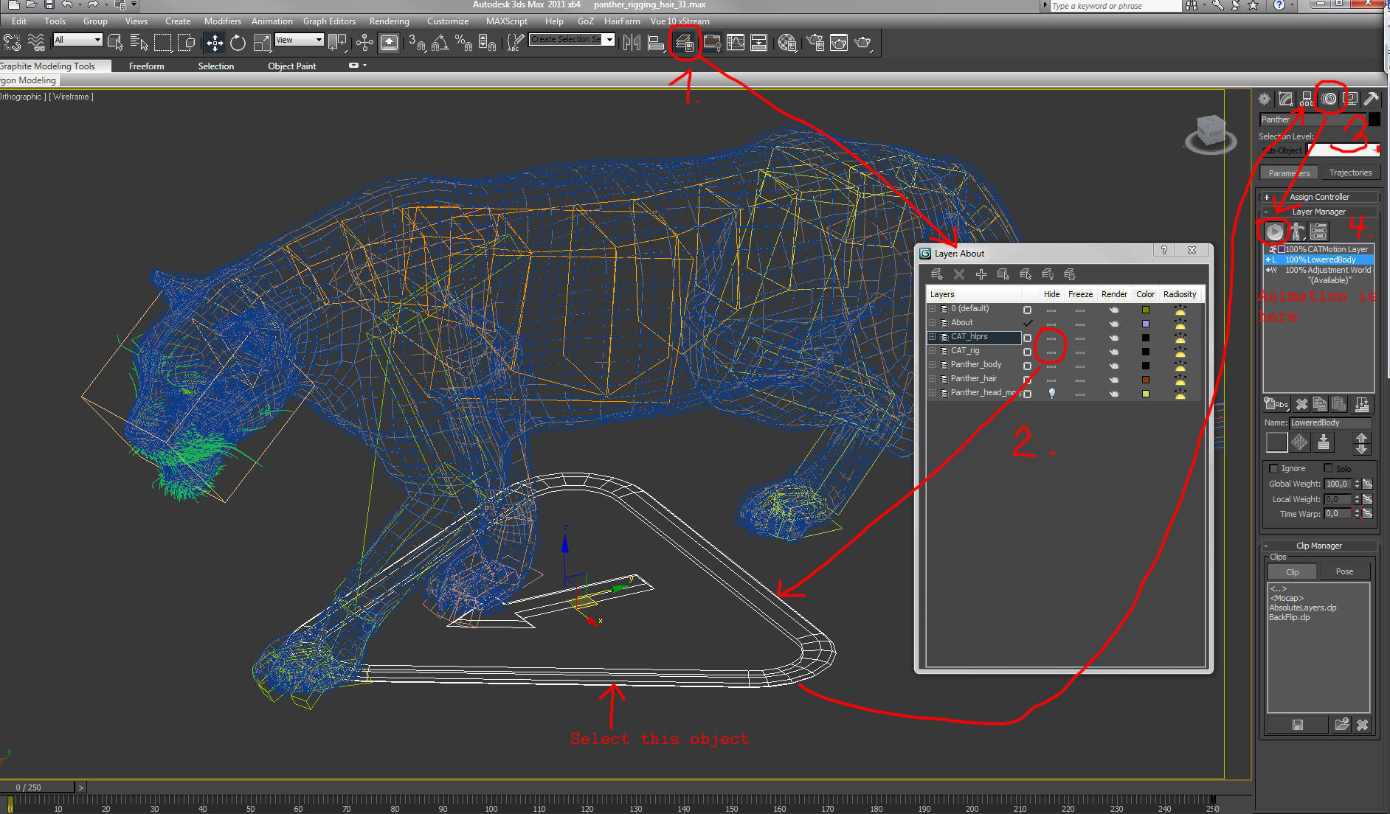Click the Trajectories button
The image size is (1390, 814).
(x=1350, y=173)
